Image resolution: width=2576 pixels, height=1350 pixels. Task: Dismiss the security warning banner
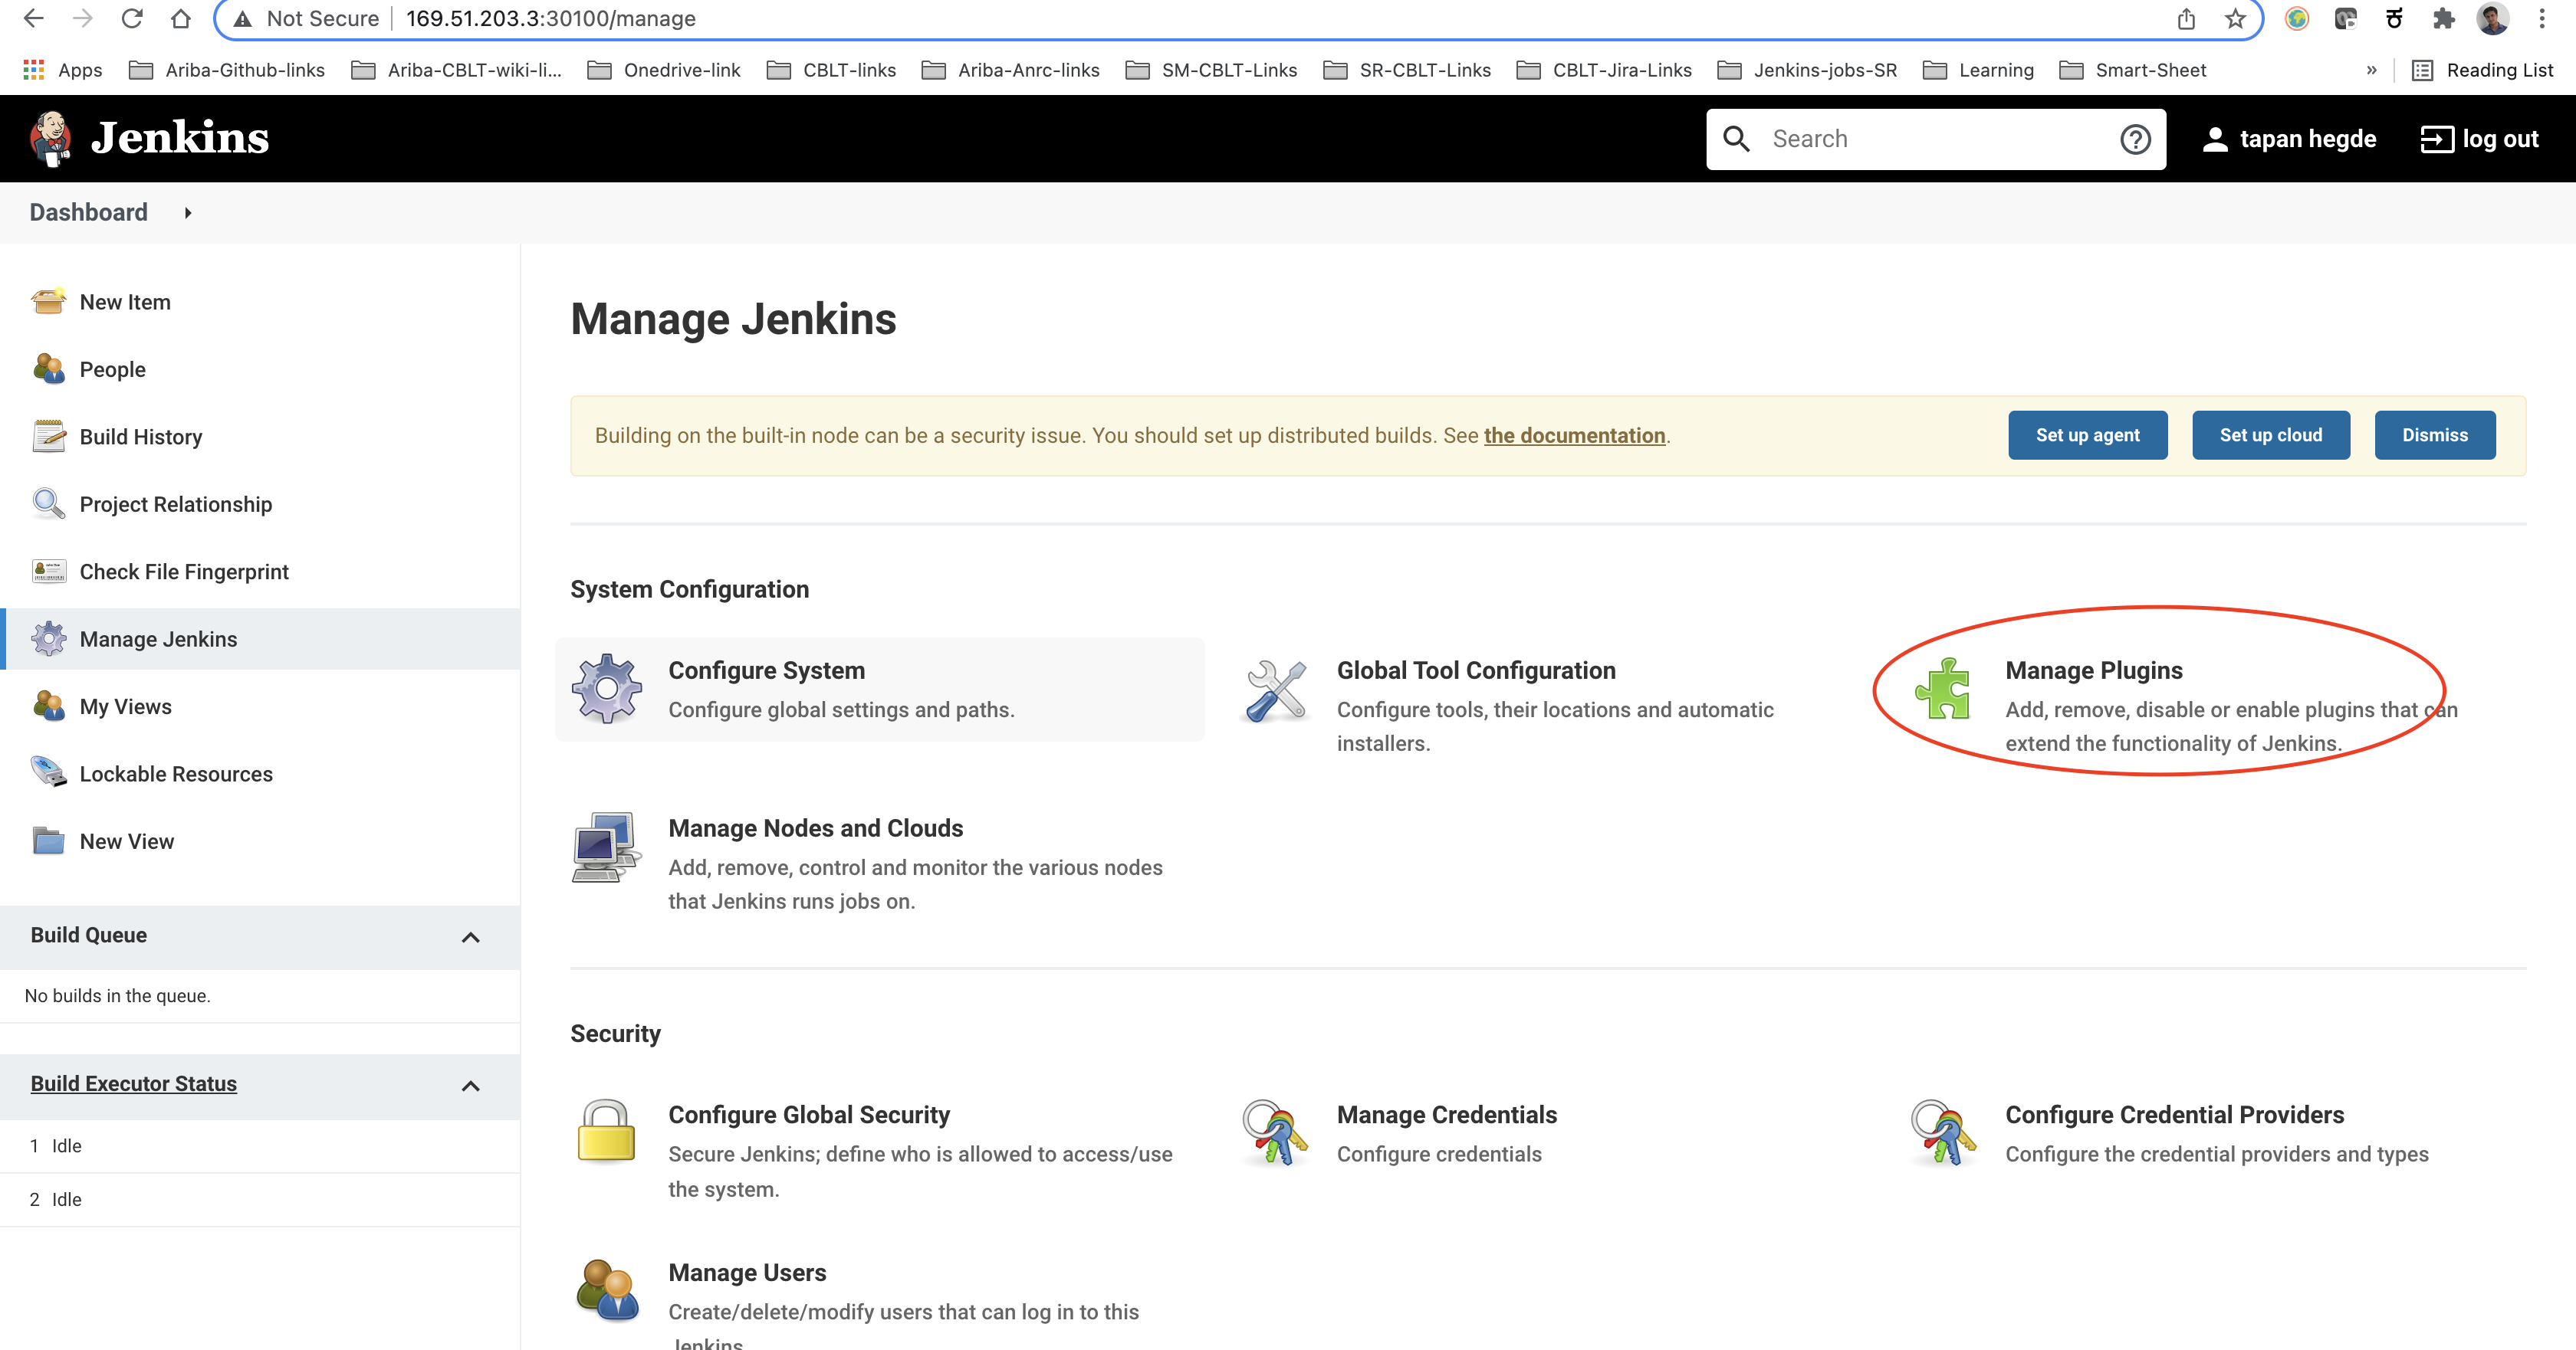point(2434,434)
